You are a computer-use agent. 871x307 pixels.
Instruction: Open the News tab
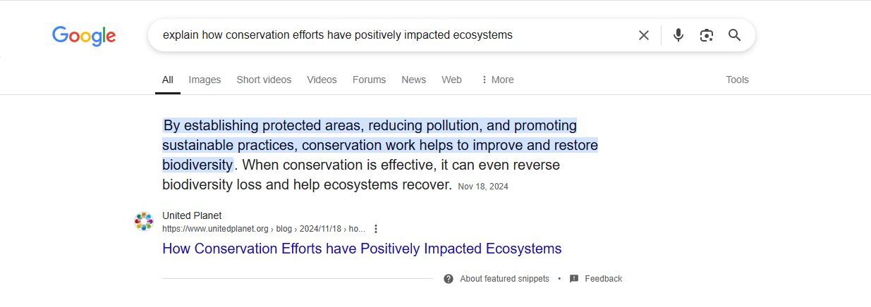click(413, 80)
